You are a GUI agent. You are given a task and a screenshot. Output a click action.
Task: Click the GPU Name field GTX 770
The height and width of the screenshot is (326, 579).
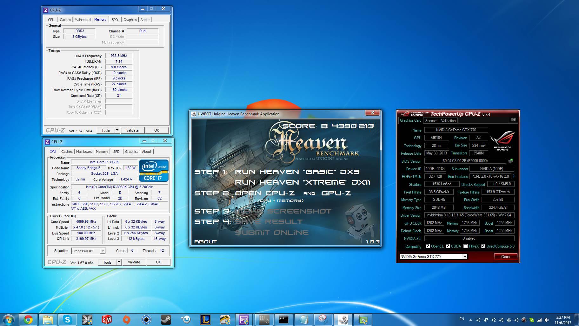456,130
